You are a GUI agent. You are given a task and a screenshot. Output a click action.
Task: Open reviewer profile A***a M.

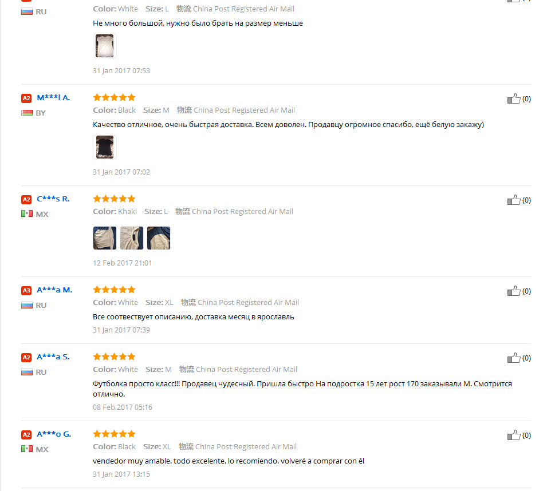(54, 290)
